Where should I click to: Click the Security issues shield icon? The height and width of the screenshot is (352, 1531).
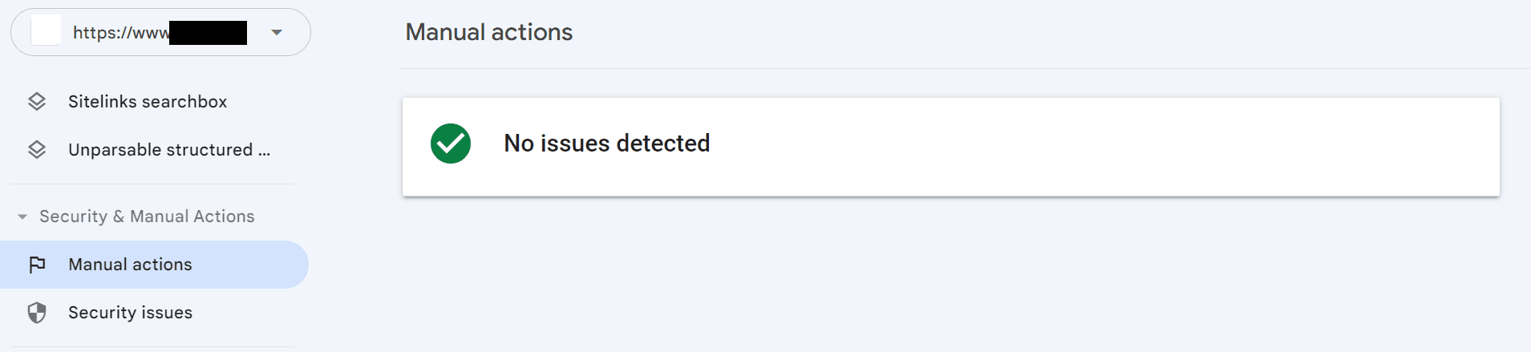pyautogui.click(x=37, y=313)
